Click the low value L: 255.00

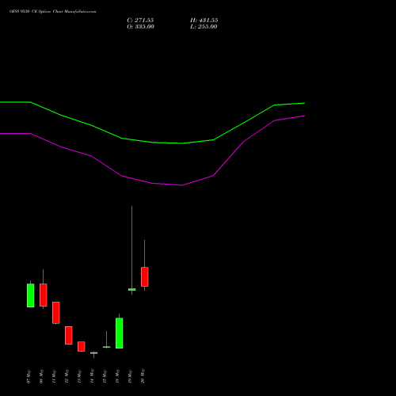point(204,27)
